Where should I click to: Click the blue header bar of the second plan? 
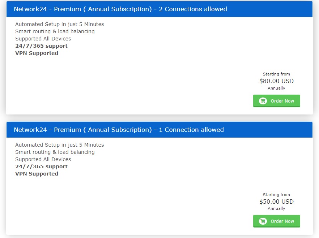pyautogui.click(x=159, y=130)
